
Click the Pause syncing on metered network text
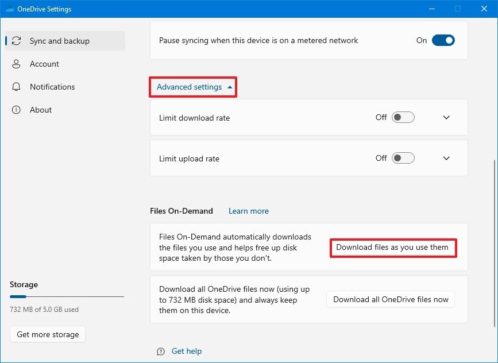pyautogui.click(x=258, y=40)
